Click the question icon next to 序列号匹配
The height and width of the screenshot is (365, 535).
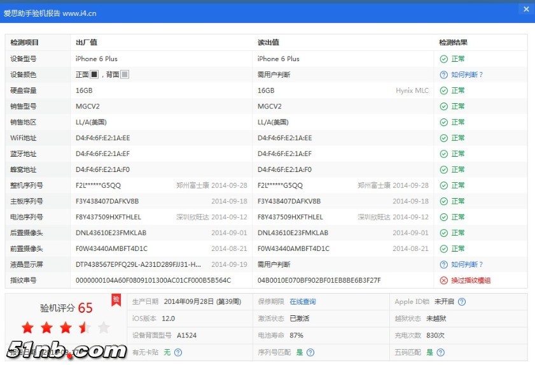[x=310, y=352]
